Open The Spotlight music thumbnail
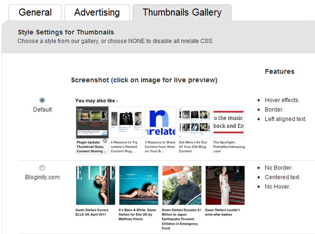Image resolution: width=315 pixels, height=234 pixels. pyautogui.click(x=228, y=122)
